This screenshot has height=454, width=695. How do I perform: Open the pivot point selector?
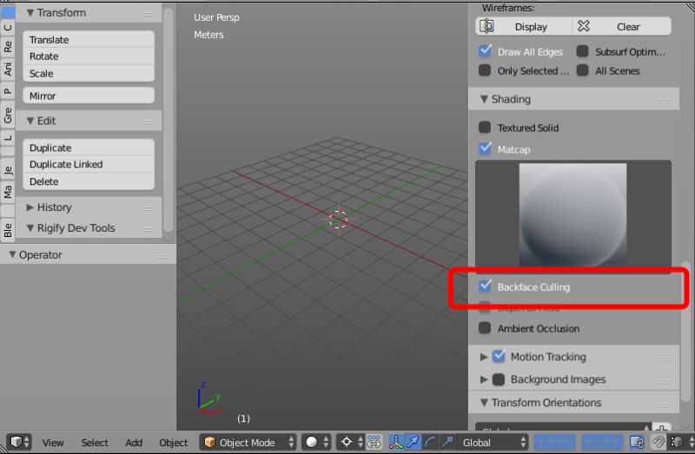[351, 442]
